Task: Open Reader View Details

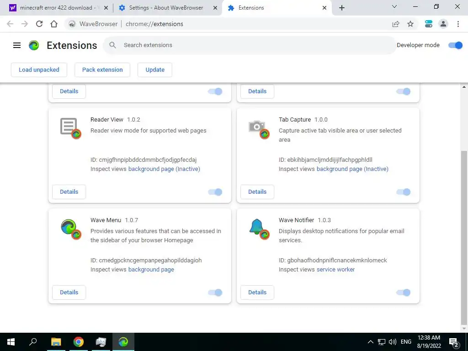Action: click(x=69, y=192)
